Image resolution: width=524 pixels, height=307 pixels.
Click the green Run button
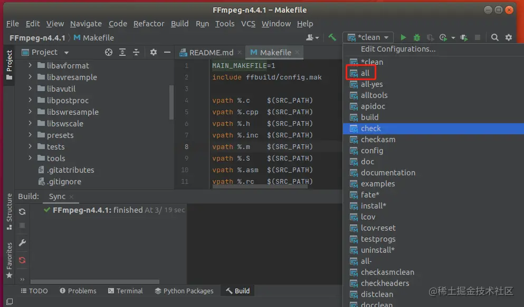click(x=403, y=37)
